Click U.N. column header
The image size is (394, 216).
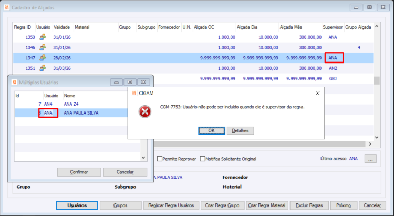pos(187,27)
